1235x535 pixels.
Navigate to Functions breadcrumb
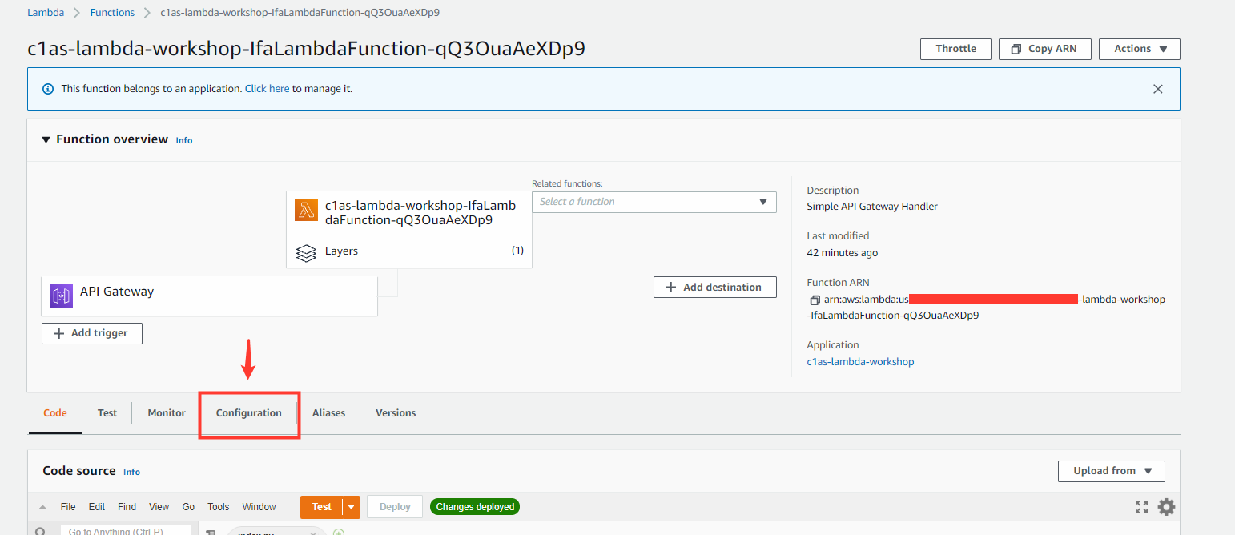(112, 13)
